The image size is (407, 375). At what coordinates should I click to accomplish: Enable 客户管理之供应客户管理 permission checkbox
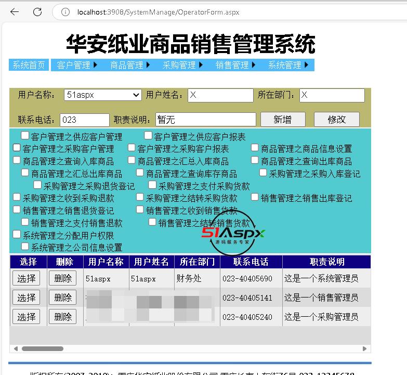pos(25,136)
